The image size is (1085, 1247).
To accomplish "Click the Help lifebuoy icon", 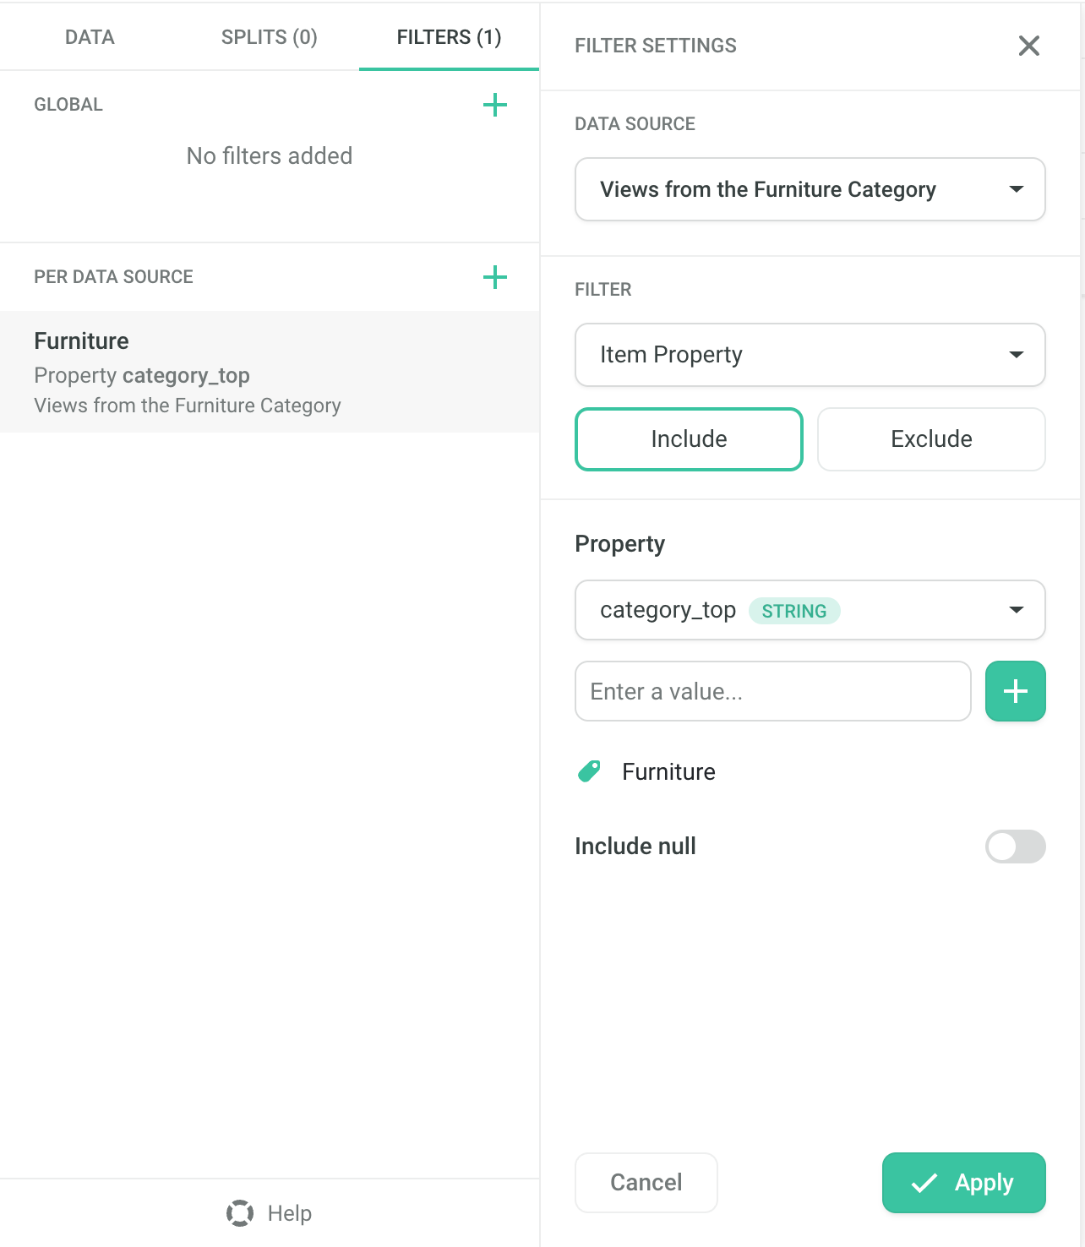I will (x=240, y=1213).
